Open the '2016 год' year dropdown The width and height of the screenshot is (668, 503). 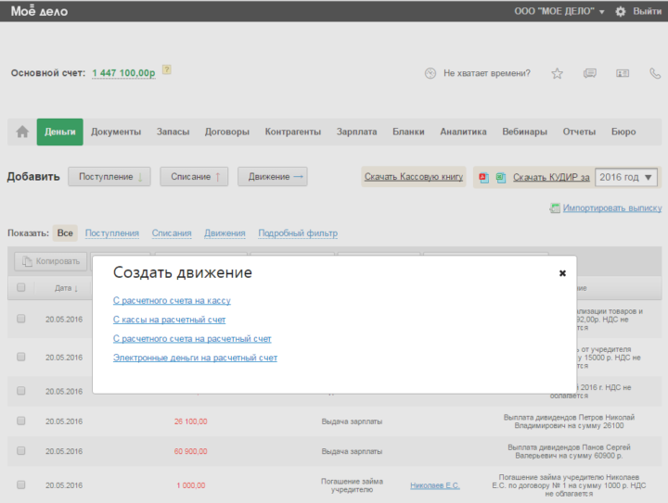pos(625,177)
